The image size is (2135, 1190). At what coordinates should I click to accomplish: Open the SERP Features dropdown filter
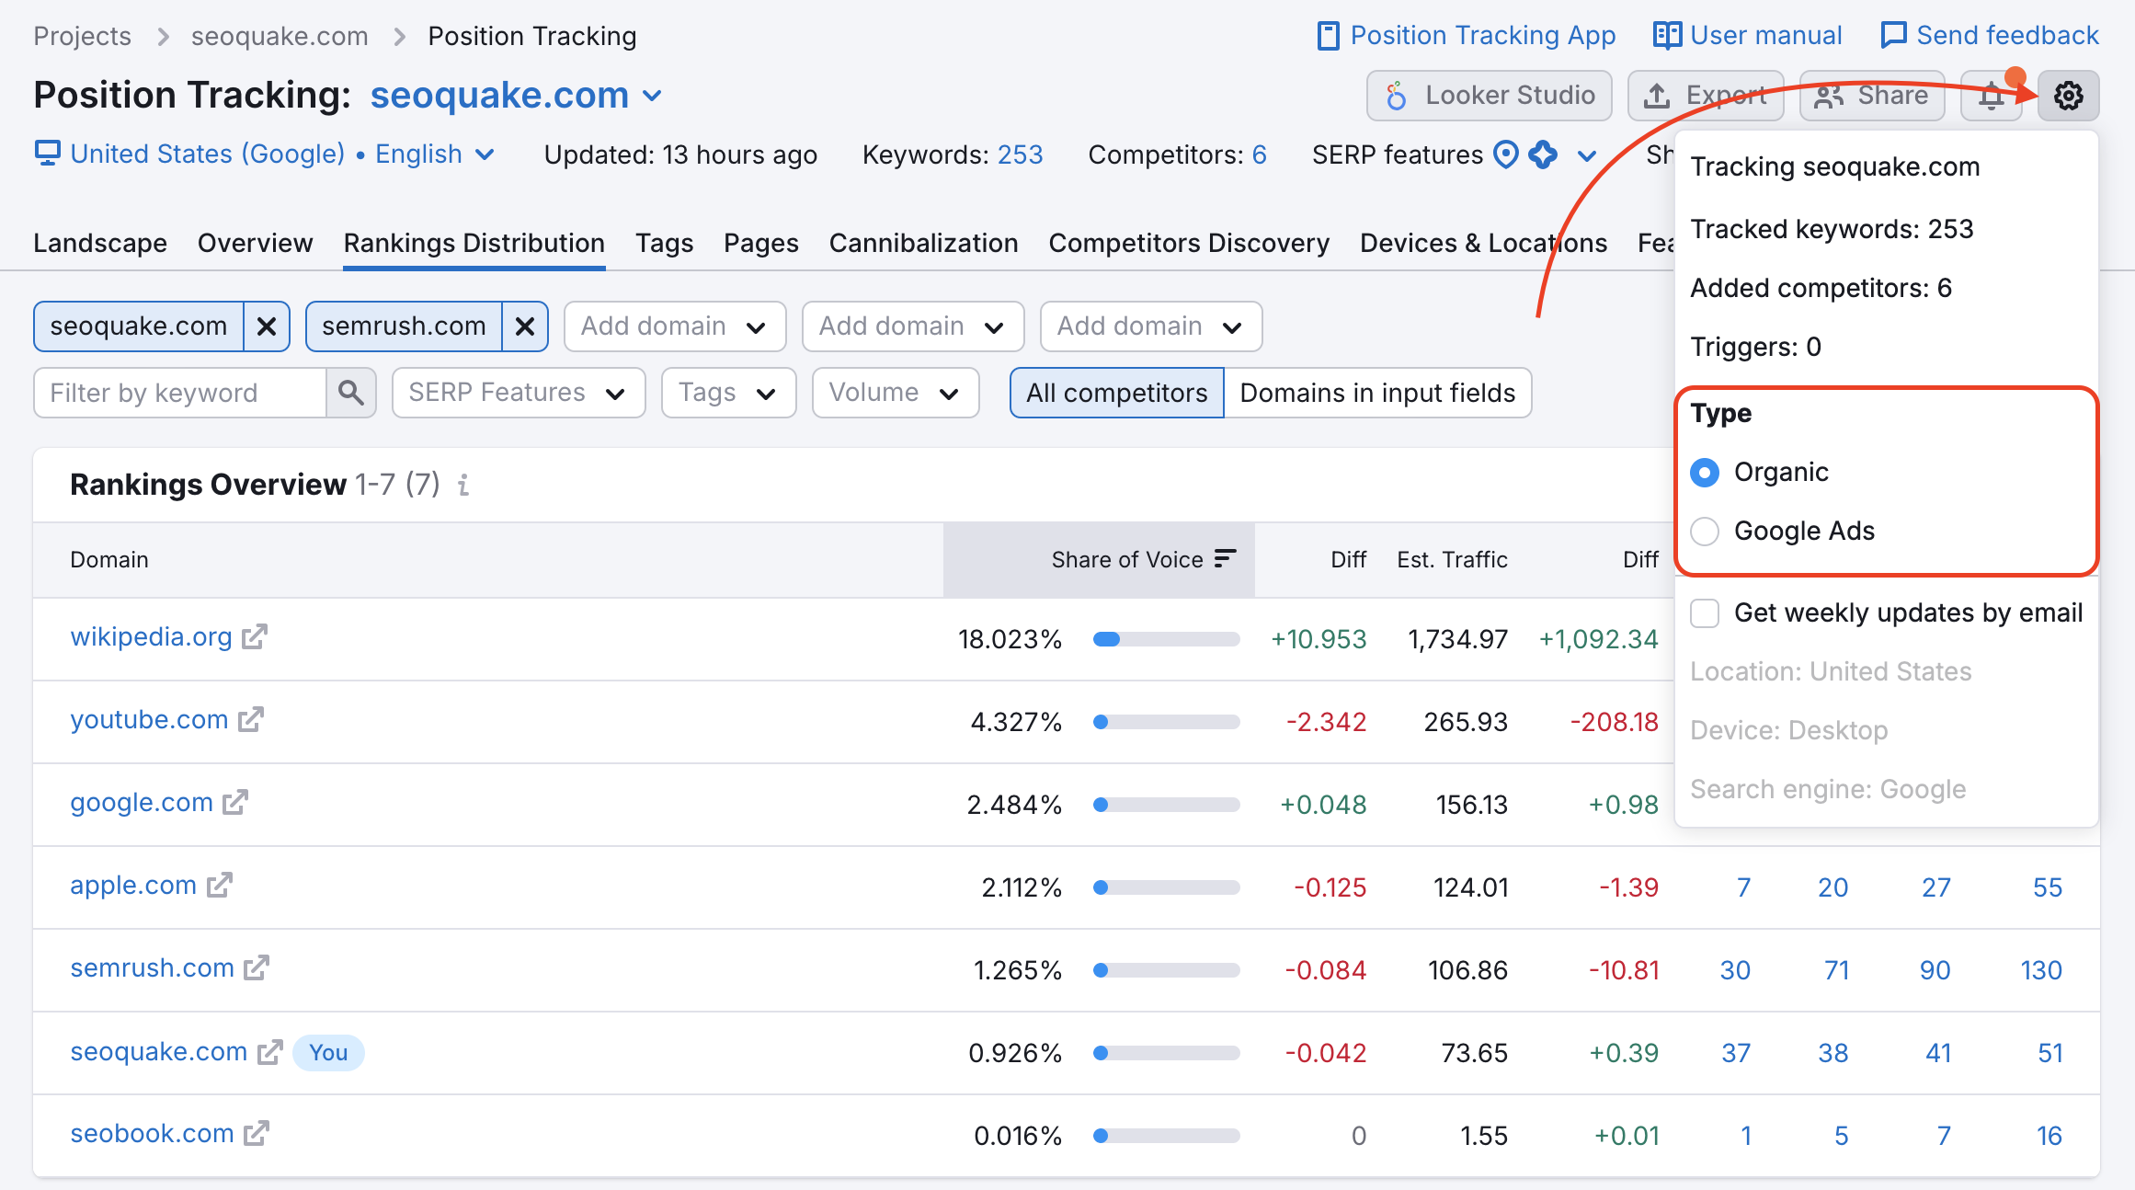[513, 393]
